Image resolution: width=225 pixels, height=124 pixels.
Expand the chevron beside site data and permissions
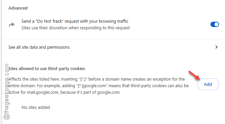click(216, 47)
